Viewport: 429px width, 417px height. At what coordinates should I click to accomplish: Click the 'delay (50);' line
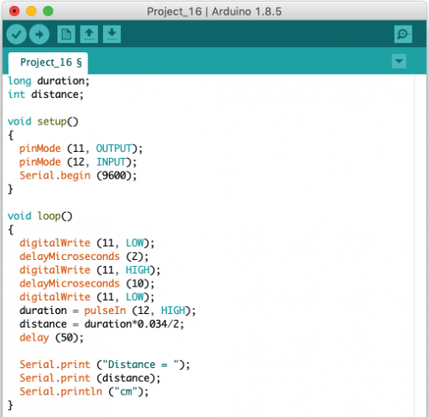[51, 337]
